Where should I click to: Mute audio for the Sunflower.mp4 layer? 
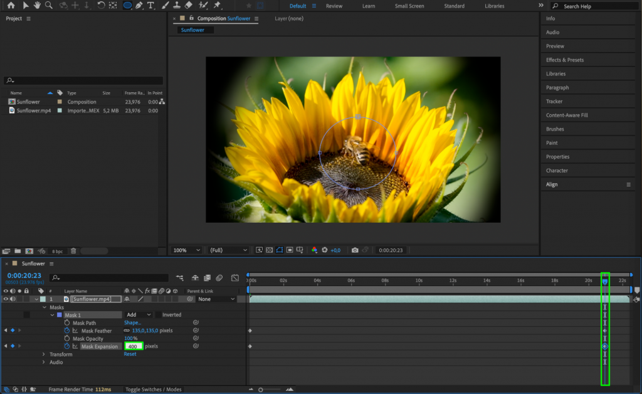pos(14,299)
